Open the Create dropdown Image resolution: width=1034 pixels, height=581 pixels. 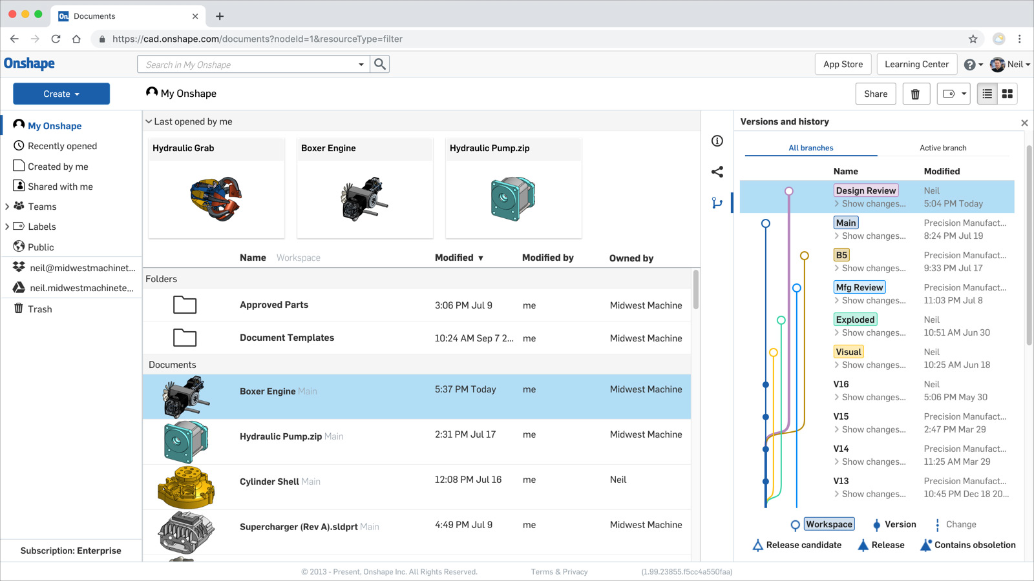[61, 94]
